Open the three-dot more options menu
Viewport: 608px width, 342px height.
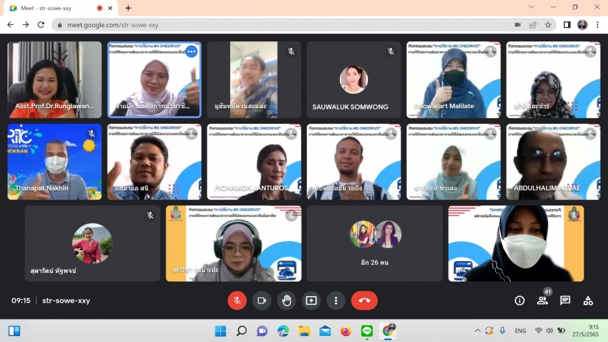click(336, 301)
